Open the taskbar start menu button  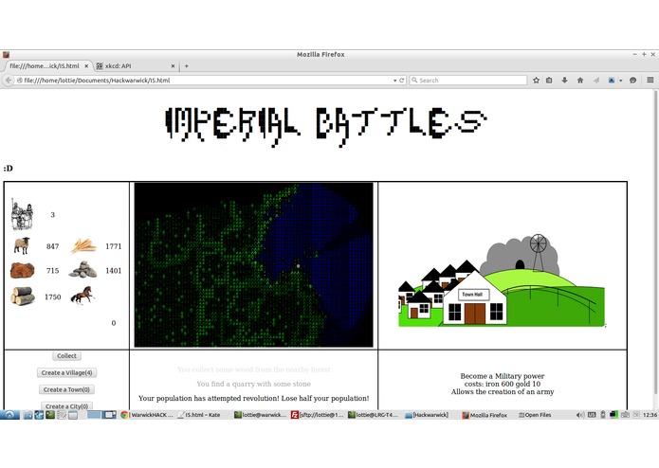[9, 415]
